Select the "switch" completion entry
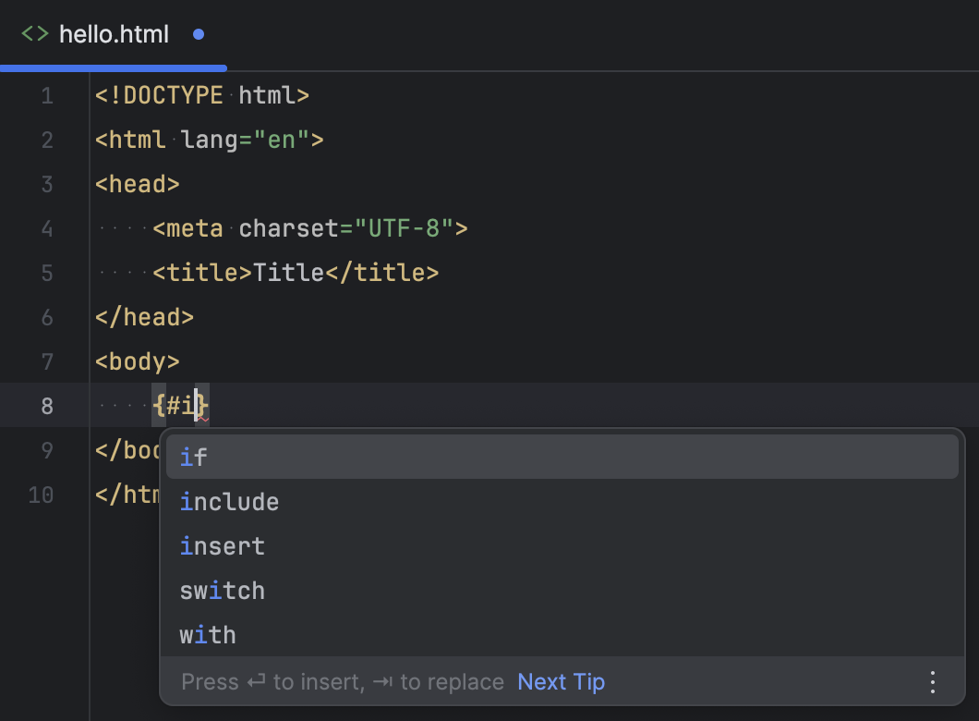Screen dimensions: 979x721 click(x=222, y=590)
